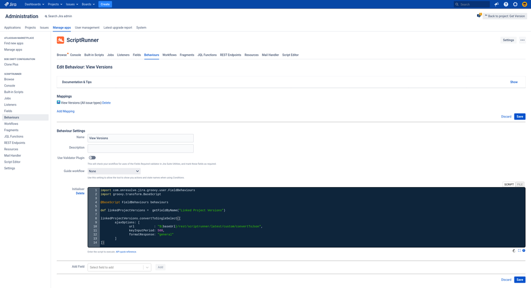Open the Applications admin tab
The height and width of the screenshot is (288, 531).
click(x=12, y=28)
